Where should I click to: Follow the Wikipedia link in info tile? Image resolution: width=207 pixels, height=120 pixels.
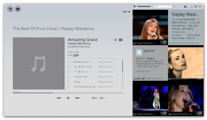click(x=185, y=43)
